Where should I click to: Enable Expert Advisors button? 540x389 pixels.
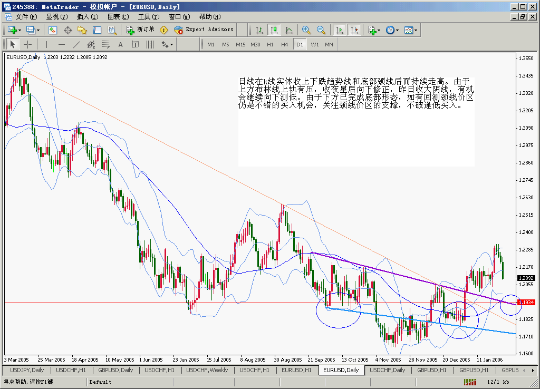point(204,30)
